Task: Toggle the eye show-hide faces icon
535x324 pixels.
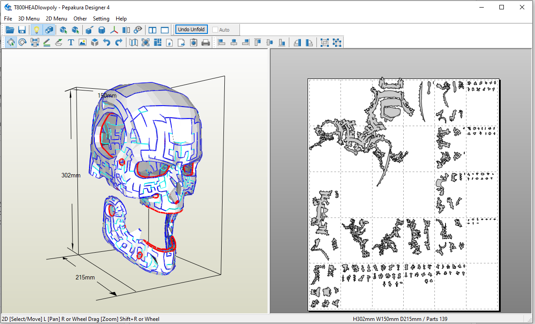Action: 138,30
